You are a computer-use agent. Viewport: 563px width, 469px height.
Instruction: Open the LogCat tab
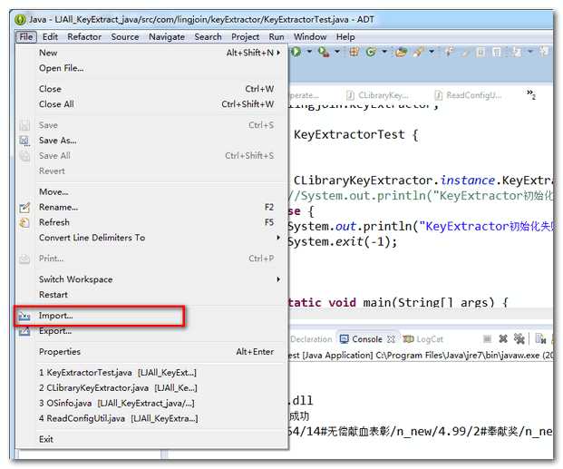click(x=423, y=339)
